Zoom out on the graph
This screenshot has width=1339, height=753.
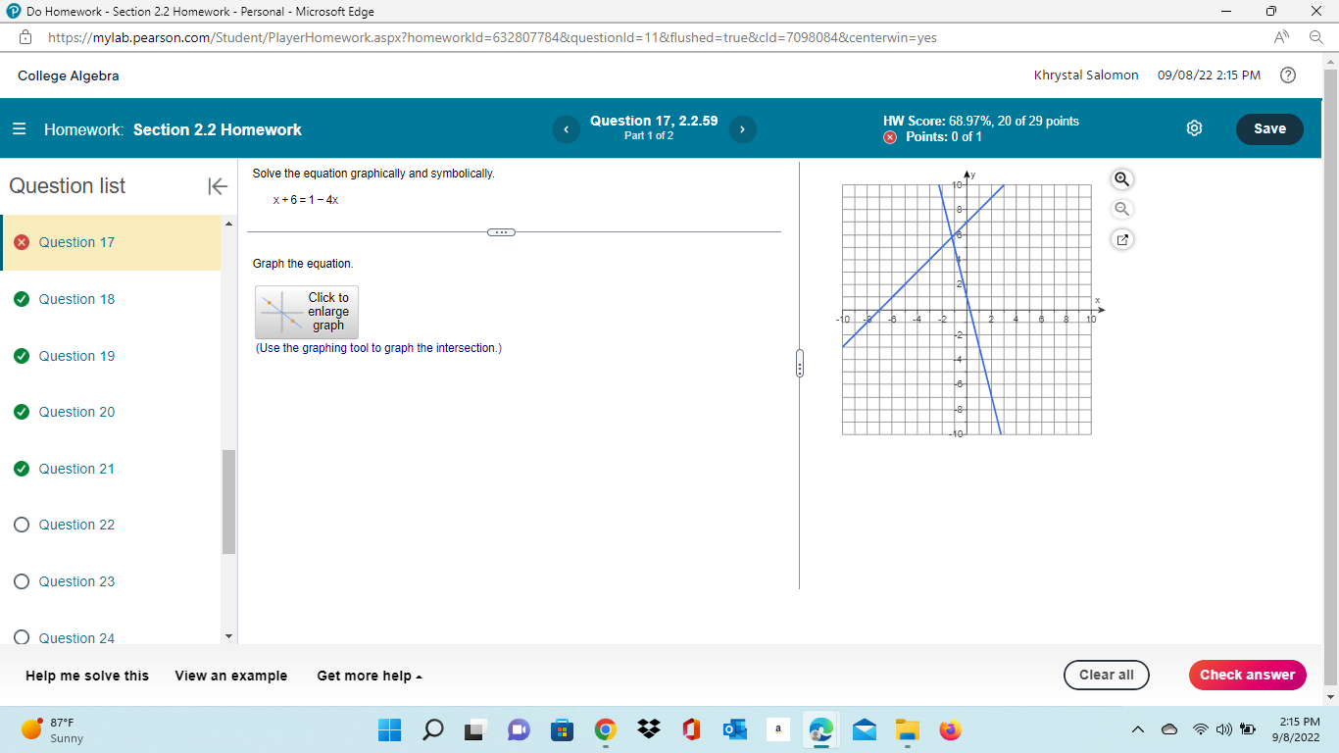pyautogui.click(x=1121, y=209)
